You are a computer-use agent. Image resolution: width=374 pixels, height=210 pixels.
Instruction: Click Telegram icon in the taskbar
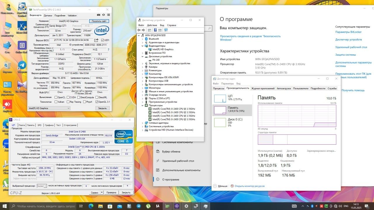138,206
